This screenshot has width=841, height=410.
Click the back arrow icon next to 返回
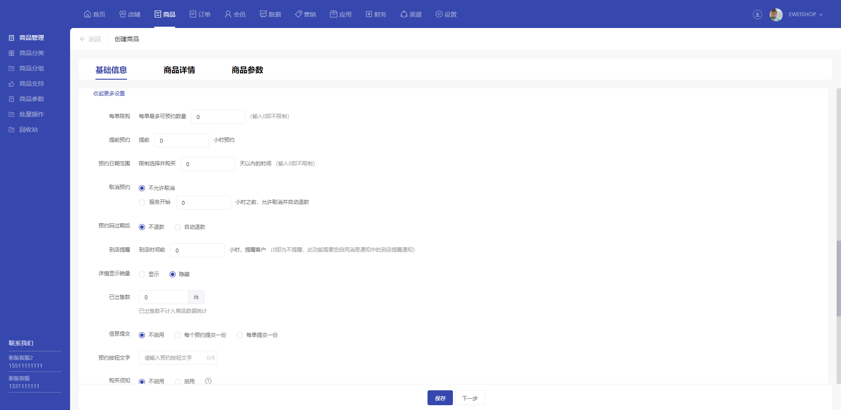click(82, 39)
